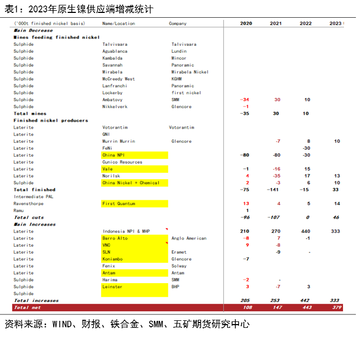Click the 'Lockerby' location cell
Screen dimensions: 358x337
[113, 93]
